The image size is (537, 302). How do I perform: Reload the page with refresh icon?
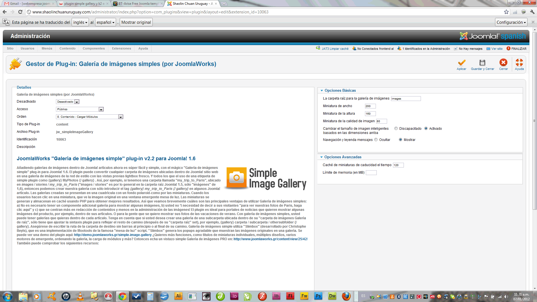(20, 12)
